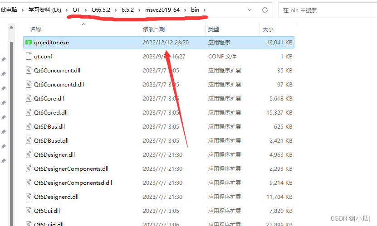Click the Qt6Concurrentd.dll file icon
Image resolution: width=377 pixels, height=226 pixels.
[29, 84]
